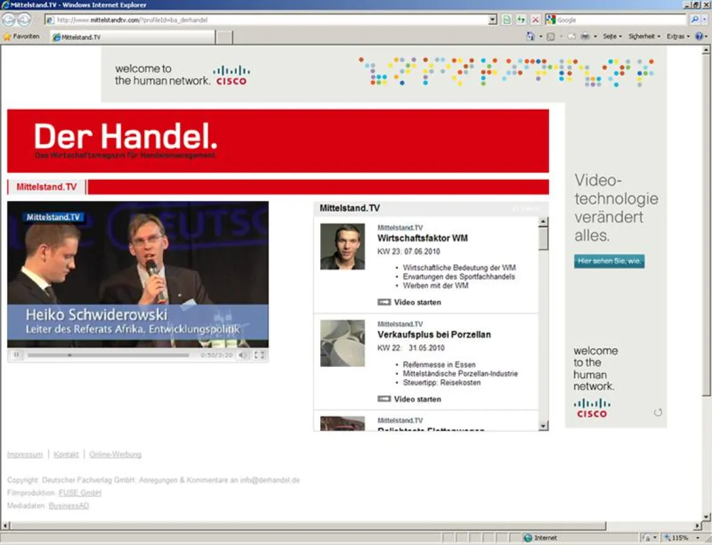Image resolution: width=712 pixels, height=545 pixels.
Task: Open the Sicherheit menu
Action: [642, 36]
